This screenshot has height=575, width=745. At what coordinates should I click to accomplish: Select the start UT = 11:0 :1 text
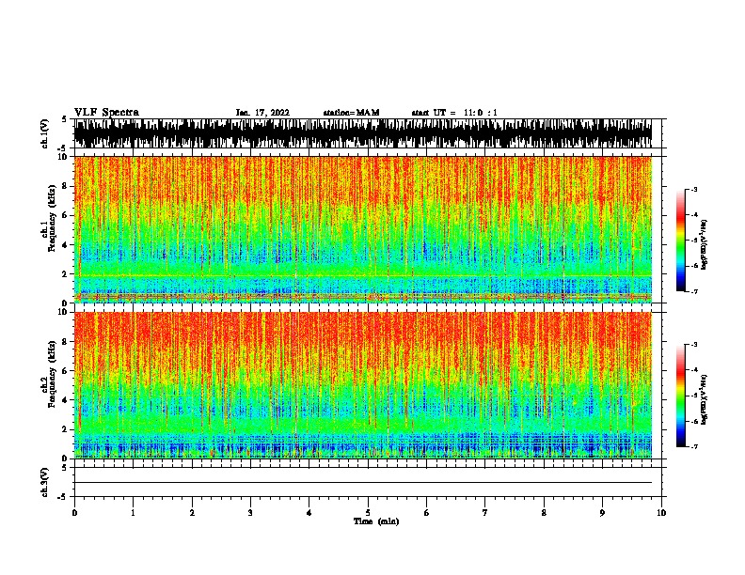point(454,113)
